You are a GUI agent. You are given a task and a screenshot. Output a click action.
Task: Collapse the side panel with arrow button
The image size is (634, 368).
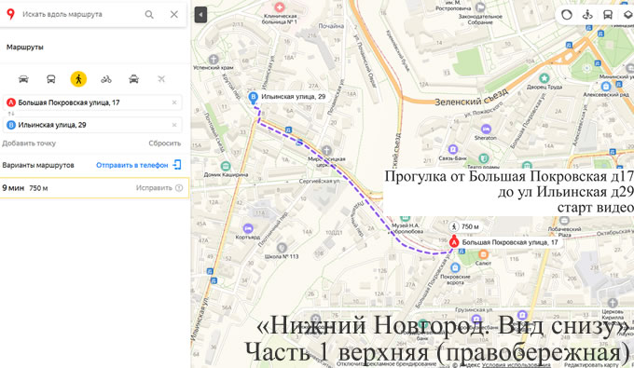pos(200,15)
